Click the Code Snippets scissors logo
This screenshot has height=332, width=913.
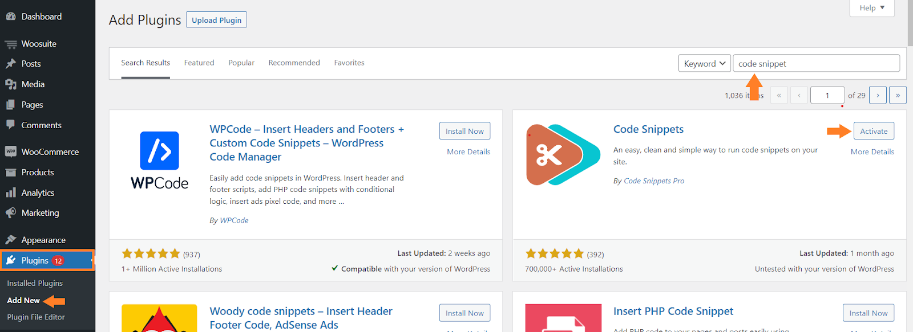tap(563, 155)
